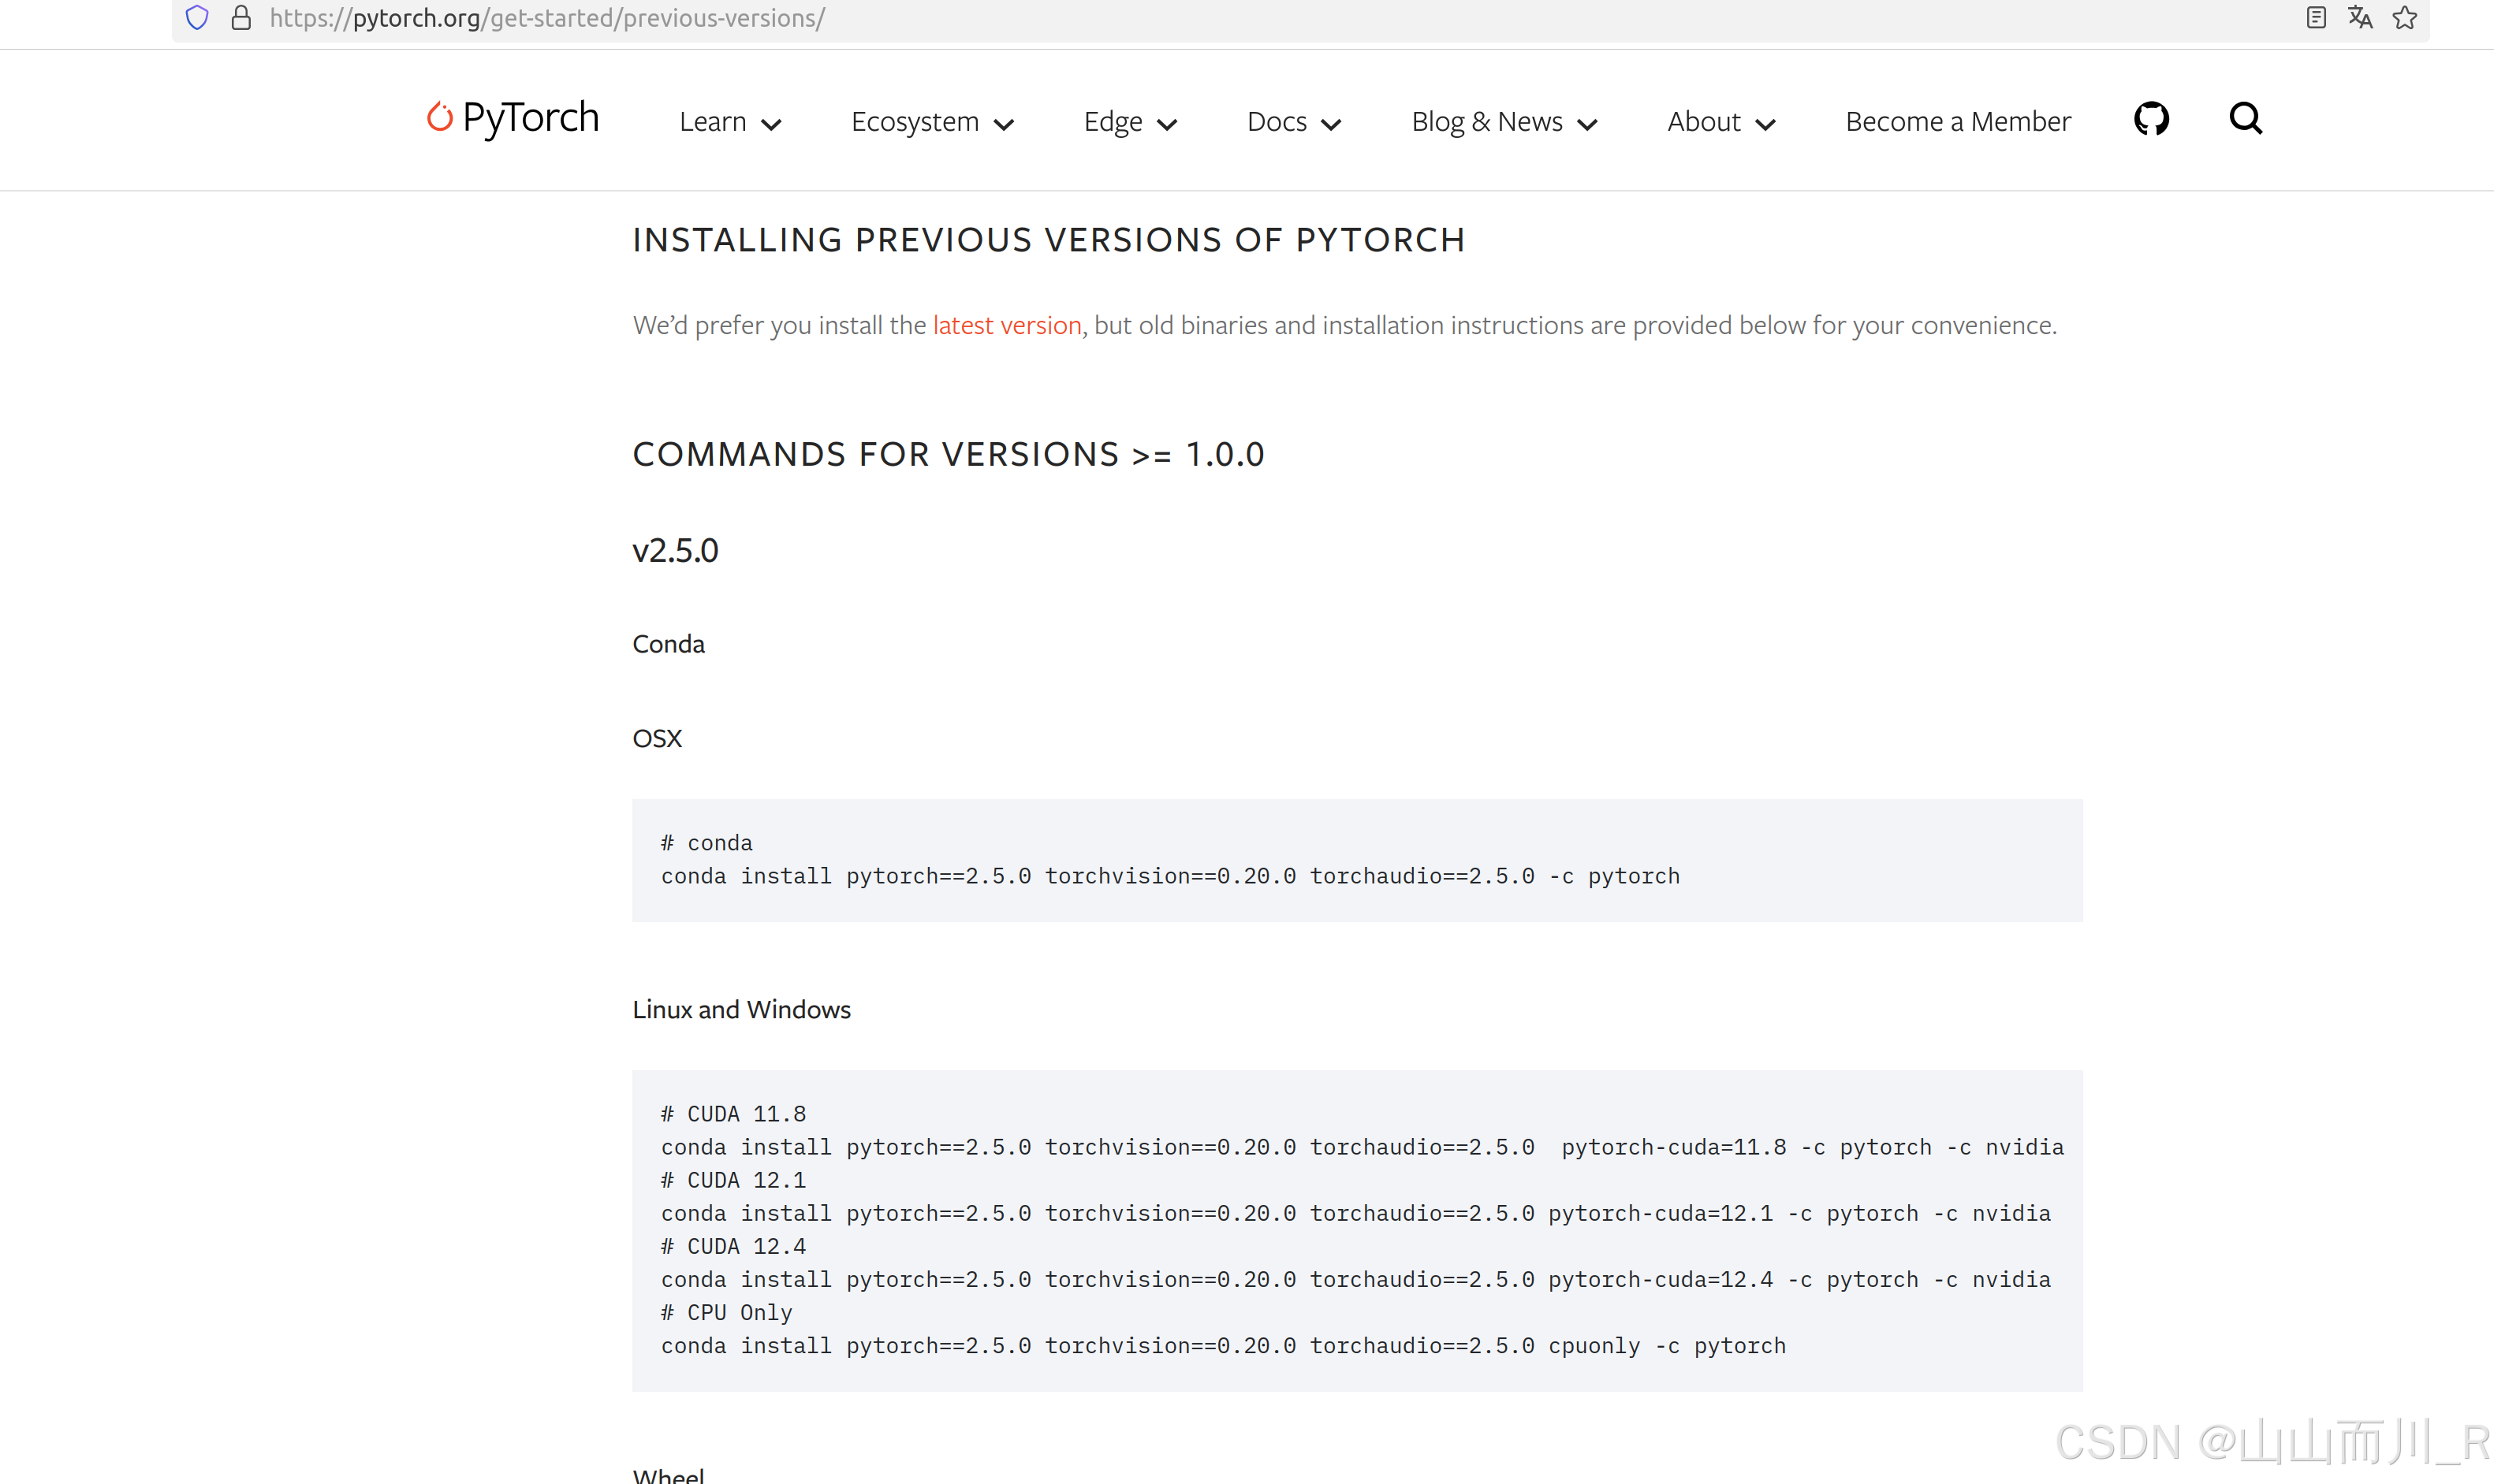This screenshot has width=2494, height=1484.
Task: Click the PyTorch flame logo
Action: pyautogui.click(x=439, y=117)
